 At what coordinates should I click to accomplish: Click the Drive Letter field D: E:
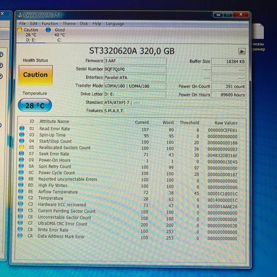point(135,94)
